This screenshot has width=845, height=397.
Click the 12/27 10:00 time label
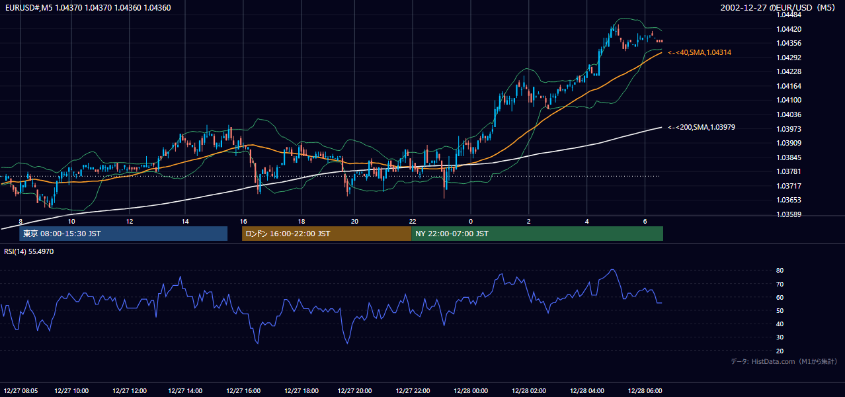pos(71,390)
